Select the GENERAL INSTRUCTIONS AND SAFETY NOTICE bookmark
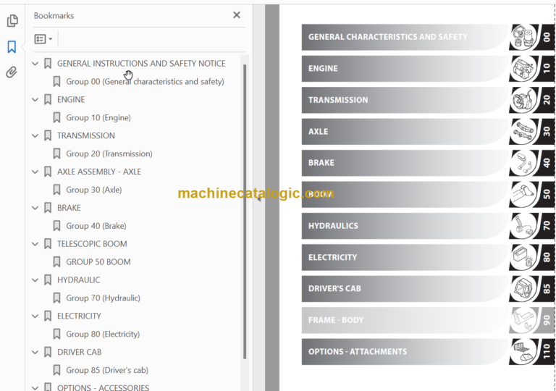Screen dimensions: 556x391 coord(141,64)
